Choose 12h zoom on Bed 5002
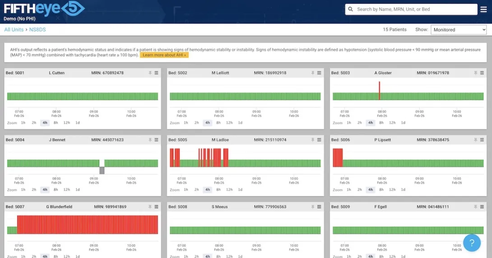Screen dimensions: 492x258 [229, 123]
